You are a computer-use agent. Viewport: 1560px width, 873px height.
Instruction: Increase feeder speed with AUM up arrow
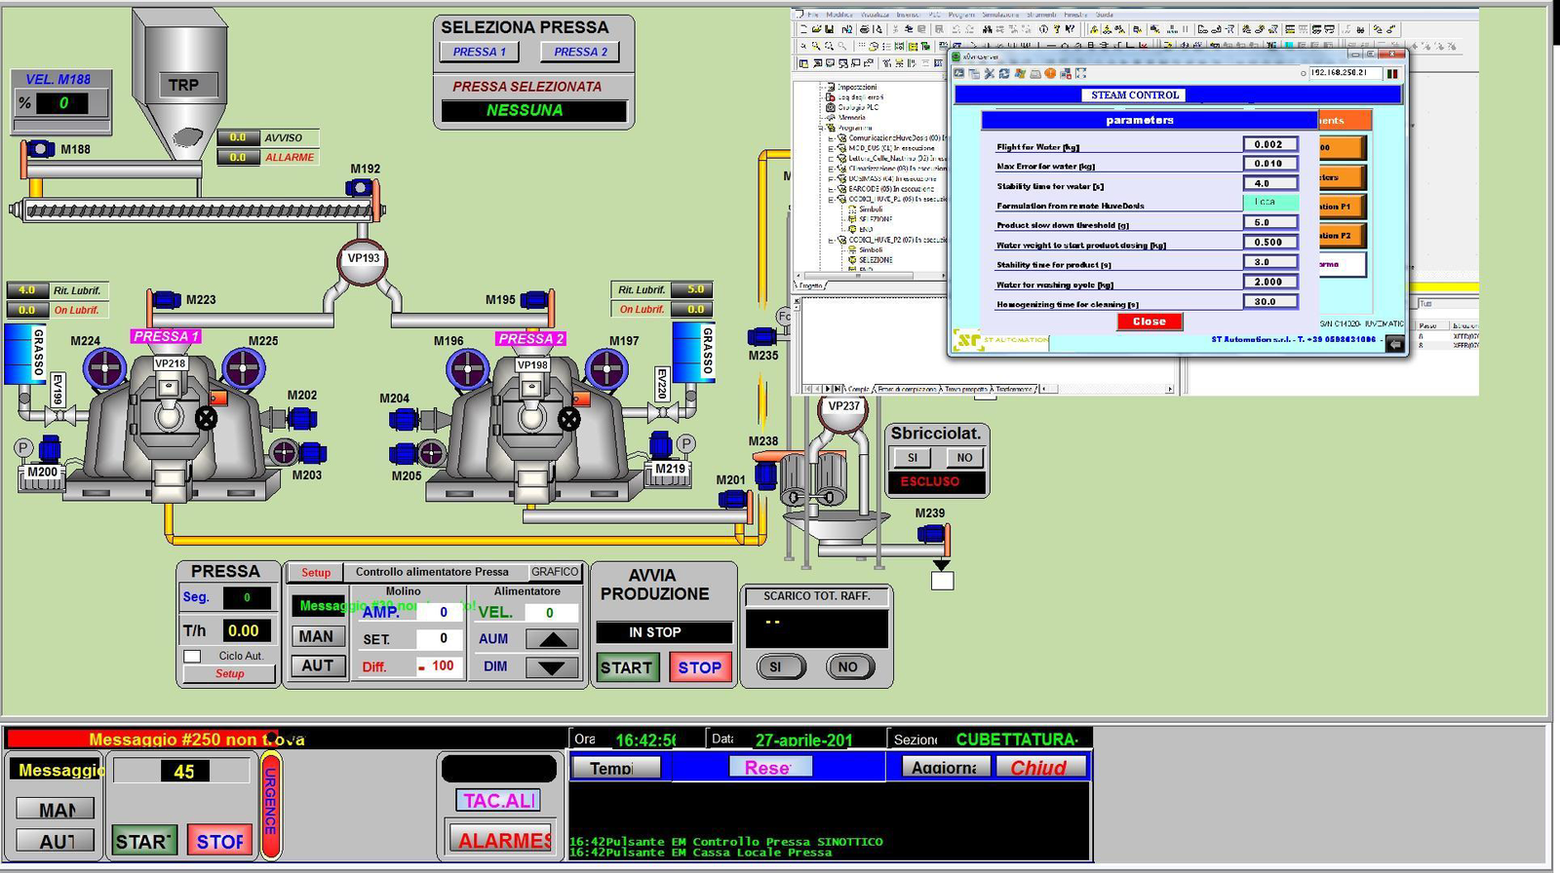click(552, 639)
